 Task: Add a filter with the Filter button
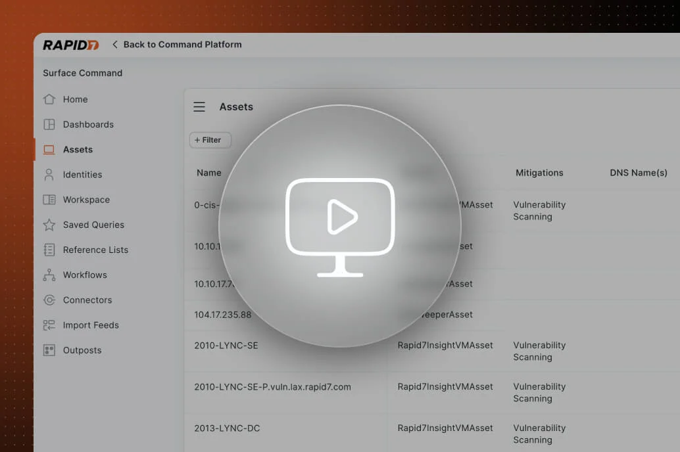210,140
